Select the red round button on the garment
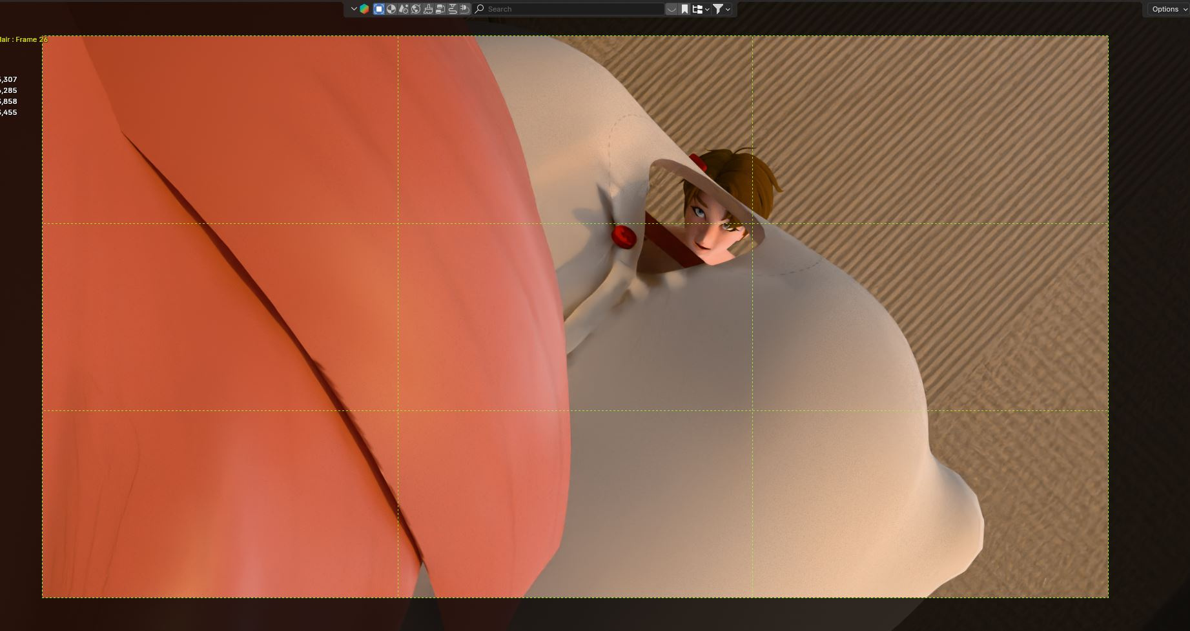The height and width of the screenshot is (631, 1190). tap(624, 237)
